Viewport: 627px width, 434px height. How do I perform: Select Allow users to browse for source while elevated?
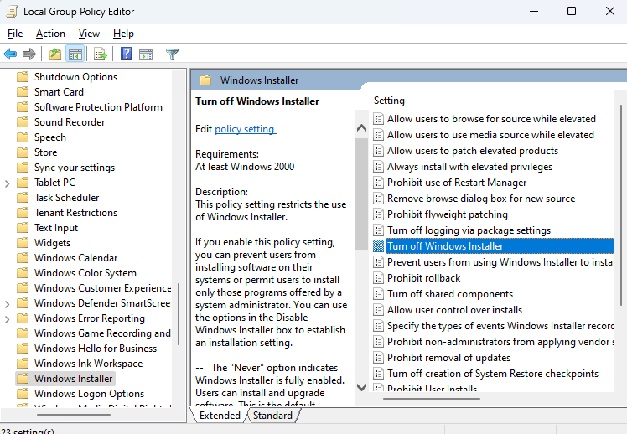click(491, 119)
